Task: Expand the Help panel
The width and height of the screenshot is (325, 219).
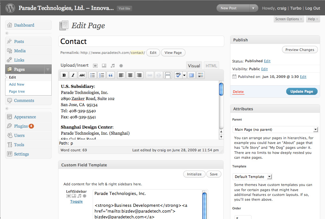Action: pyautogui.click(x=313, y=19)
